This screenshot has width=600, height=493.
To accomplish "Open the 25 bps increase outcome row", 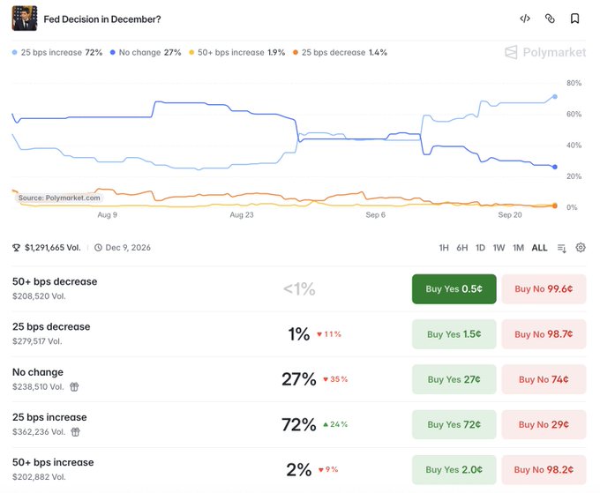I will click(x=298, y=424).
